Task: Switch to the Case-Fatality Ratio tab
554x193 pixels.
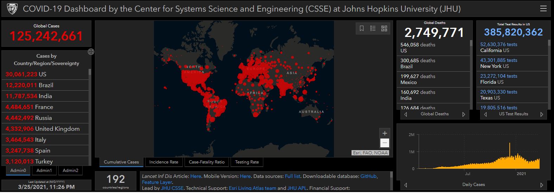Action: [206, 162]
